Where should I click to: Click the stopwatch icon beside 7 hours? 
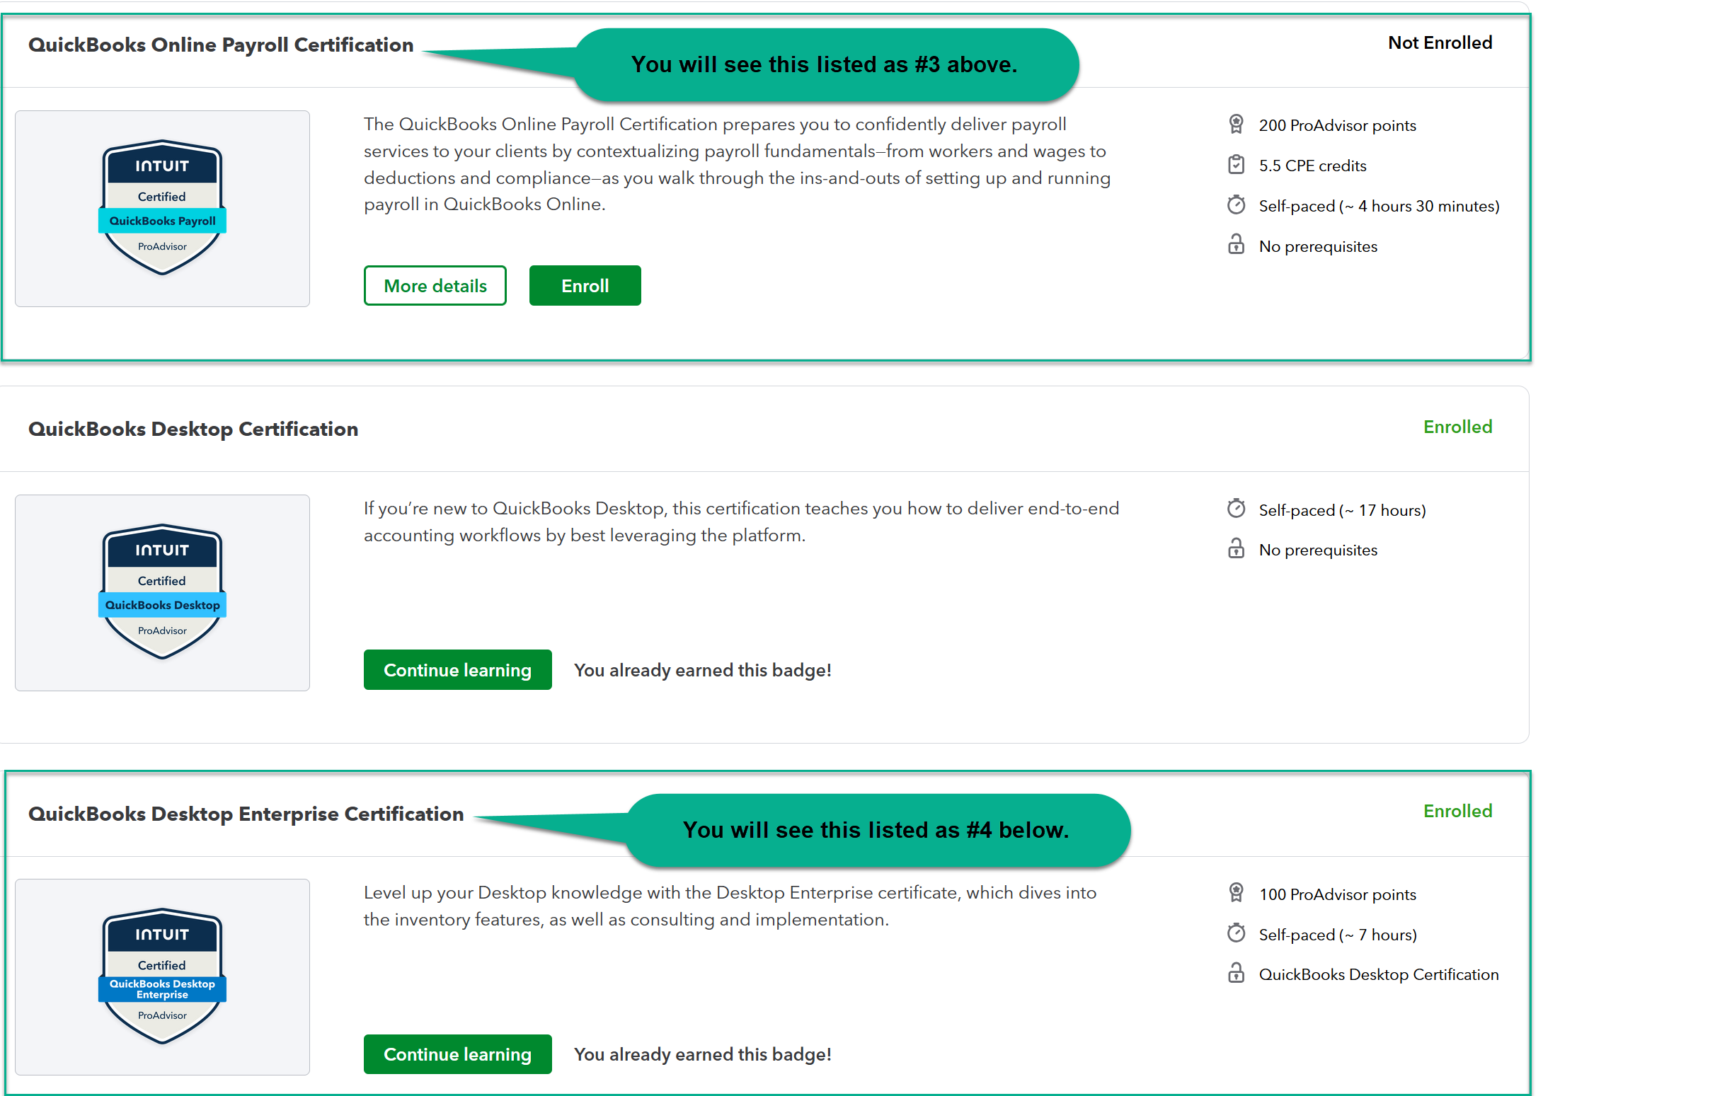(1236, 933)
